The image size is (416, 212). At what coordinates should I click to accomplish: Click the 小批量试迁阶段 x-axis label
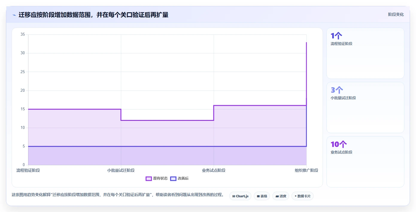[121, 170]
